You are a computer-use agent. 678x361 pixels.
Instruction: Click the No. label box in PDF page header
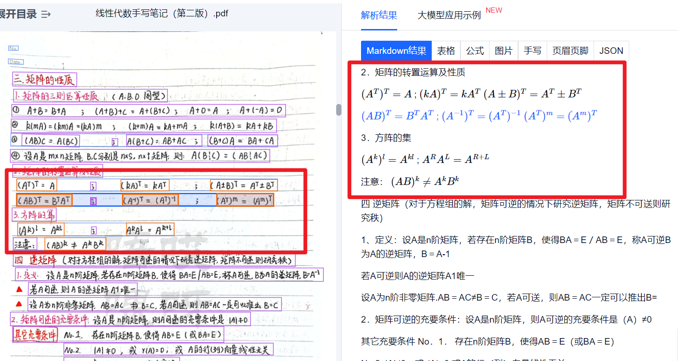tap(14, 48)
